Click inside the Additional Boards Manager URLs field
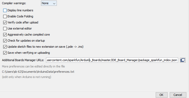The image size is (189, 98). pyautogui.click(x=112, y=60)
